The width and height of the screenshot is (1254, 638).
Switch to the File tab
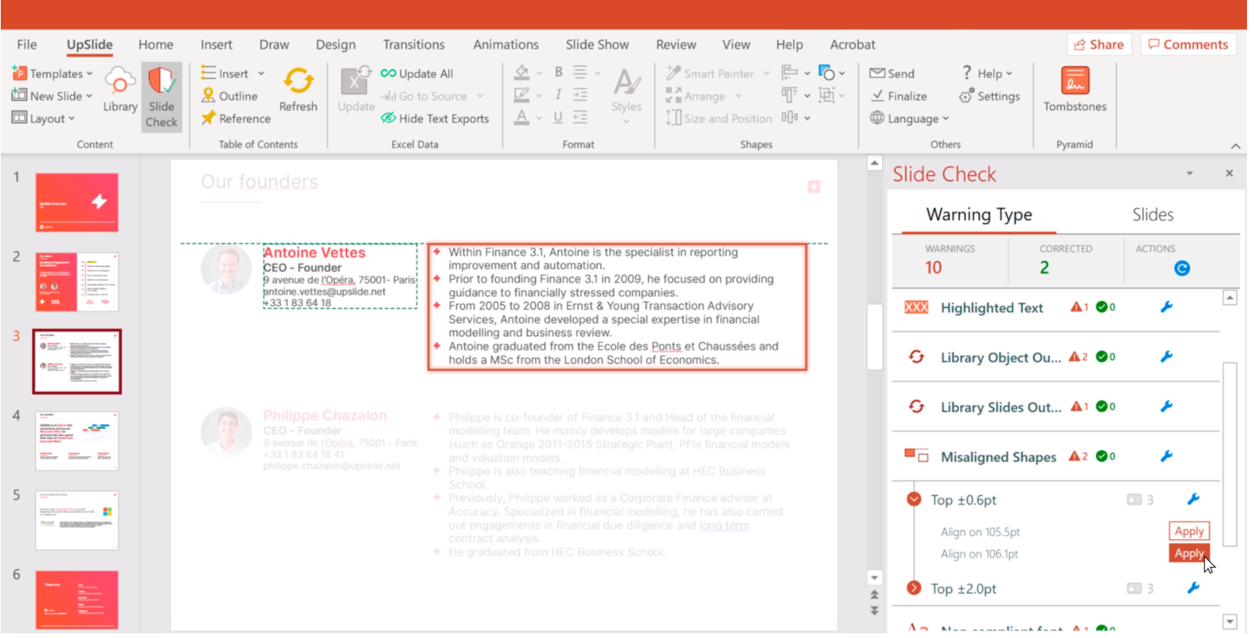click(27, 44)
